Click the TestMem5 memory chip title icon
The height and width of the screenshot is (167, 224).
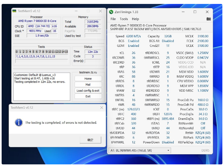click(x=14, y=11)
